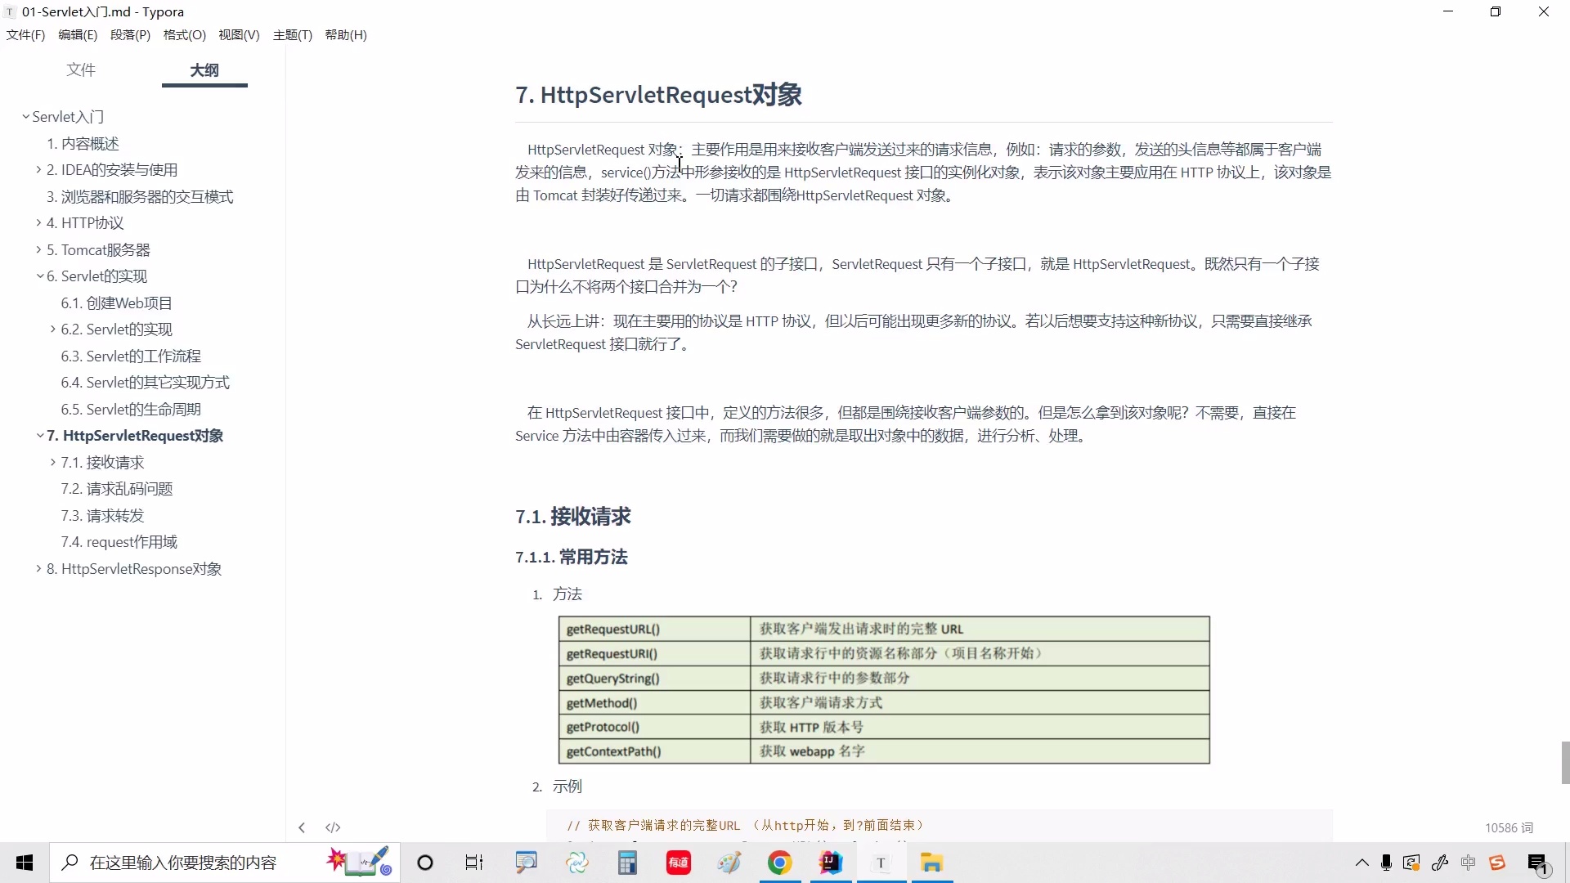This screenshot has width=1570, height=883.
Task: Launch IntelliJ IDEA from taskbar
Action: pos(830,863)
